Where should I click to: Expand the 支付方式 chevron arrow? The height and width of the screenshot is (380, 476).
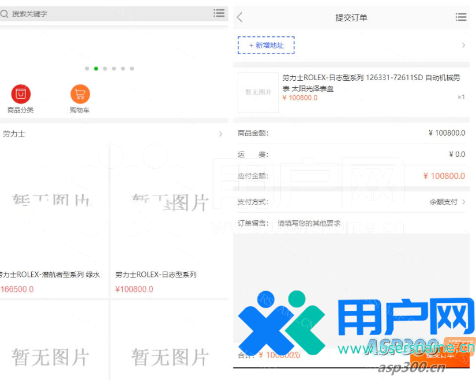(x=463, y=202)
